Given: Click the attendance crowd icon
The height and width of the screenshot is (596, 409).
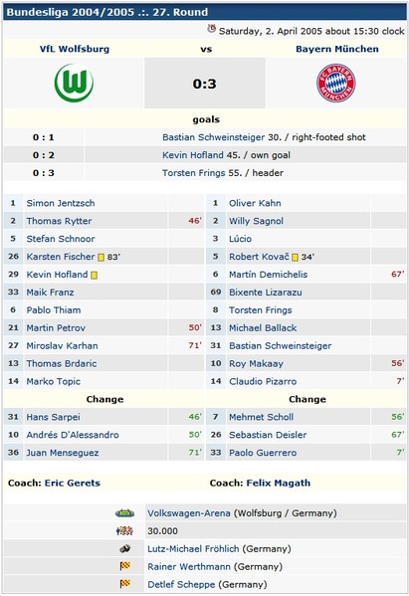Looking at the screenshot, I should [124, 531].
